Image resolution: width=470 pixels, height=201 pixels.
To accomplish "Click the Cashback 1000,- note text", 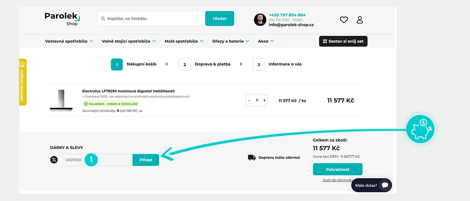I will click(136, 96).
